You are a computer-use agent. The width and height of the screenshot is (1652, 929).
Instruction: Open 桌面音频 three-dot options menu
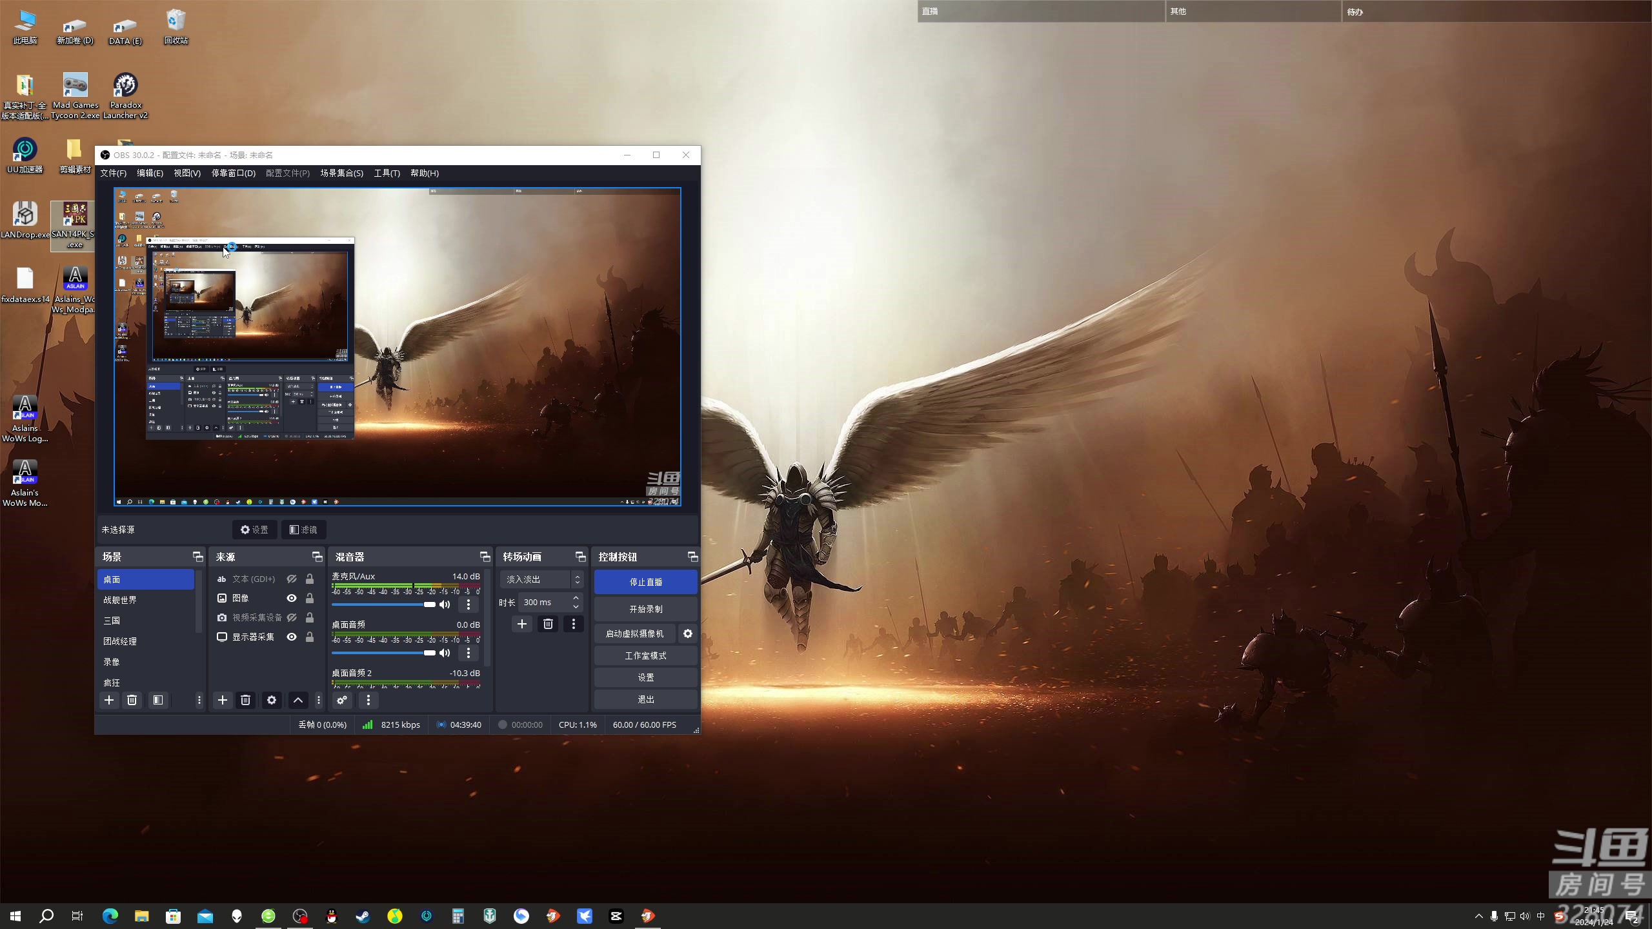click(468, 653)
